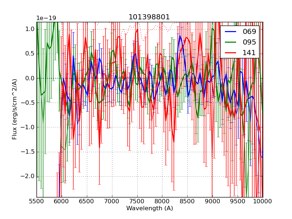Viewport: 292px width, 219px height.
Task: Click the blue line swatch in legend
Action: (x=230, y=31)
